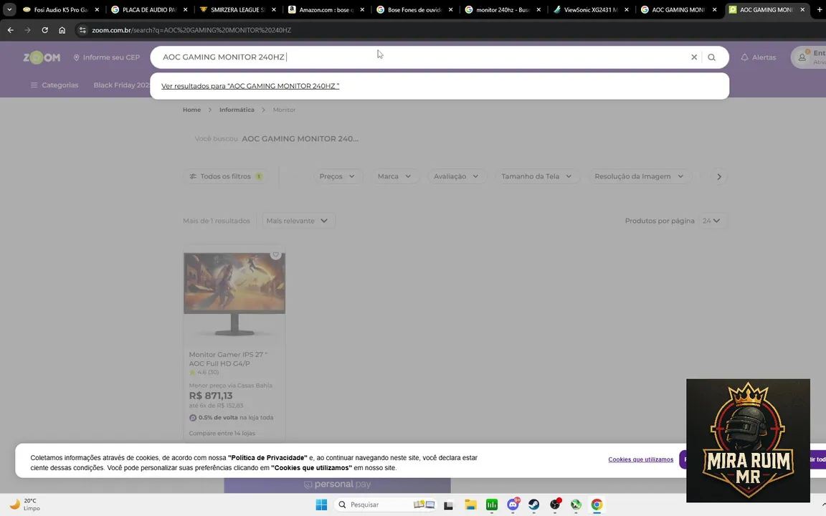Expand the Marca filter dropdown

point(394,176)
